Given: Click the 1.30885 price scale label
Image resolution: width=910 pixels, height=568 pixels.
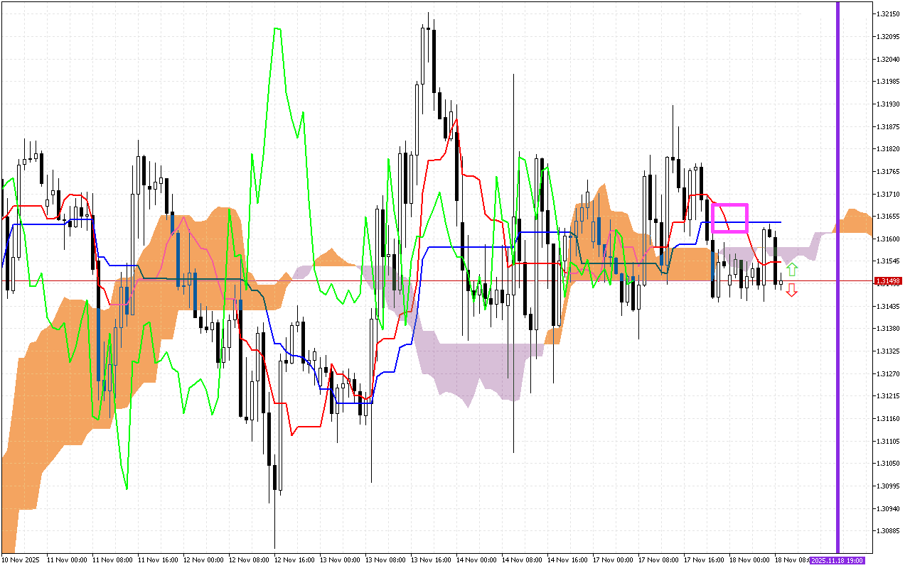Looking at the screenshot, I should pyautogui.click(x=887, y=529).
